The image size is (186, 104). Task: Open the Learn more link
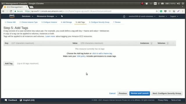click(x=50, y=36)
